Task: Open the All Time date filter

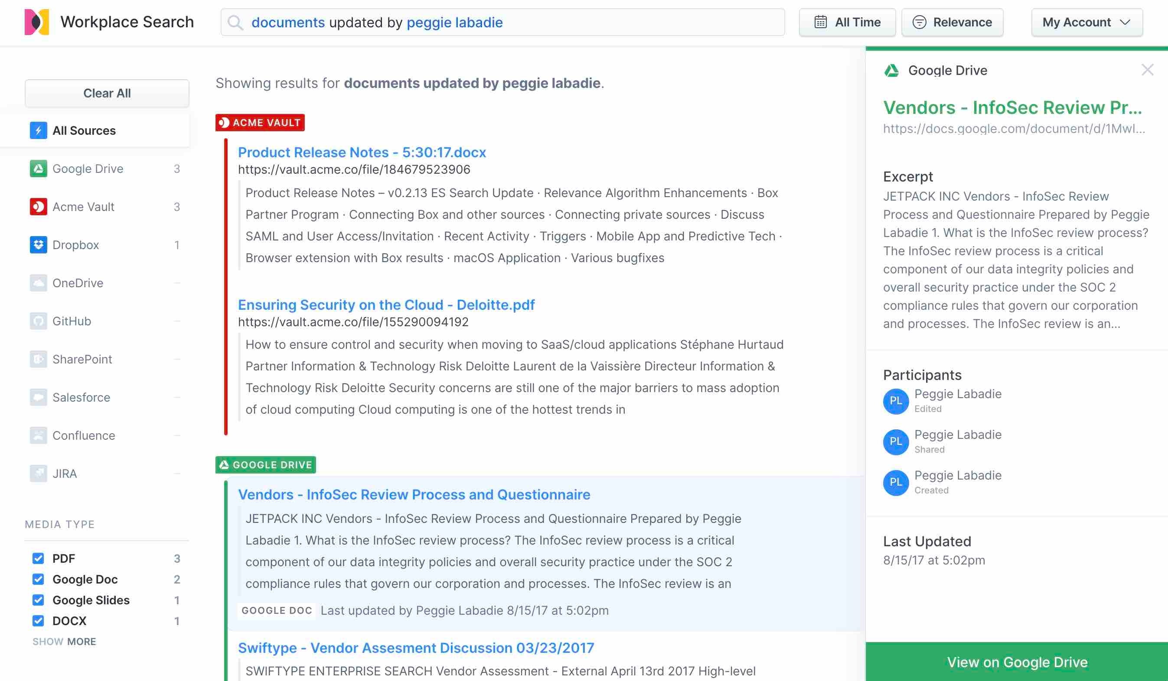Action: (847, 22)
